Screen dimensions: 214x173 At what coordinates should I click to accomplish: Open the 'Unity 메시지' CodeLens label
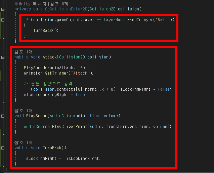[x=33, y=4]
